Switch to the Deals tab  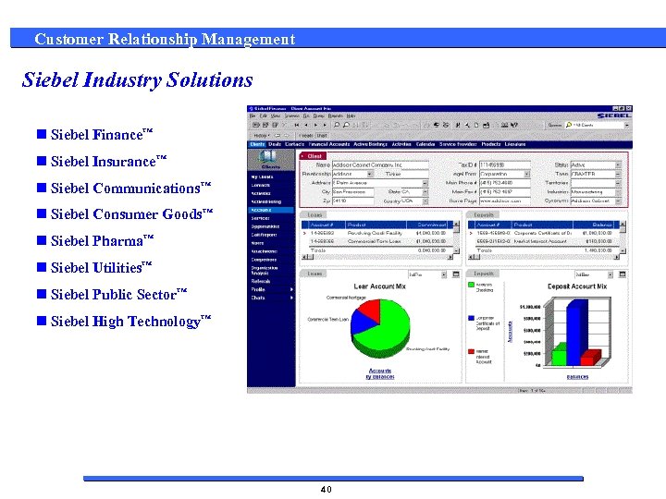click(x=275, y=144)
